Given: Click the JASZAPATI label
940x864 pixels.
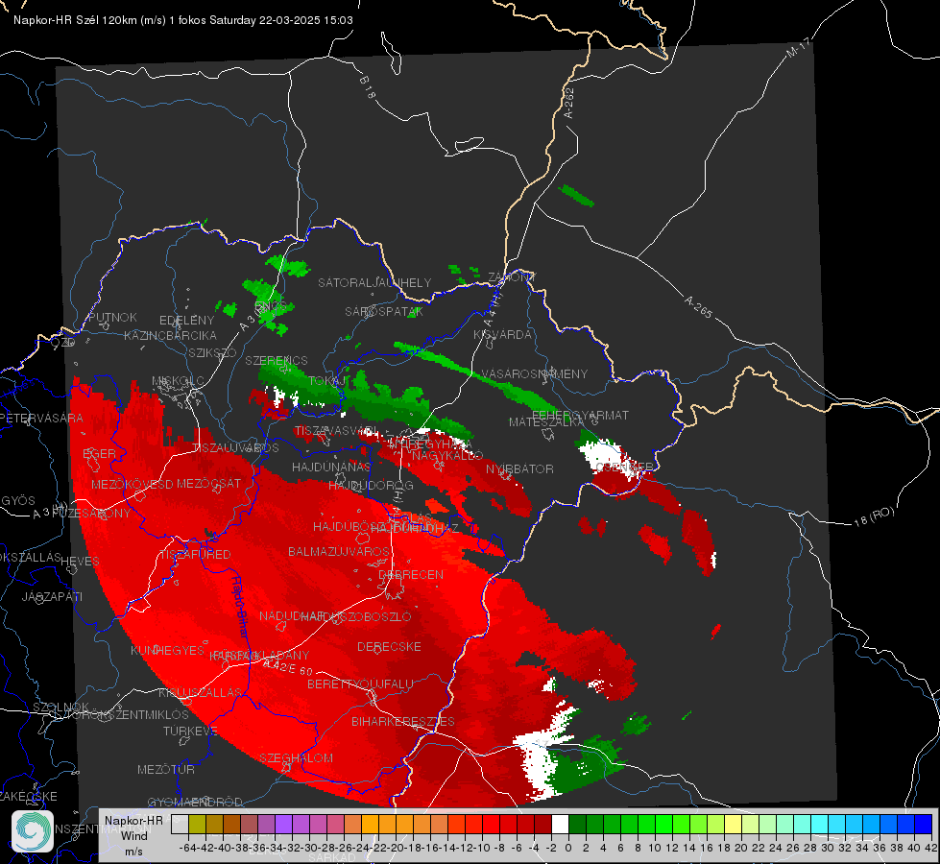Looking at the screenshot, I should (52, 596).
